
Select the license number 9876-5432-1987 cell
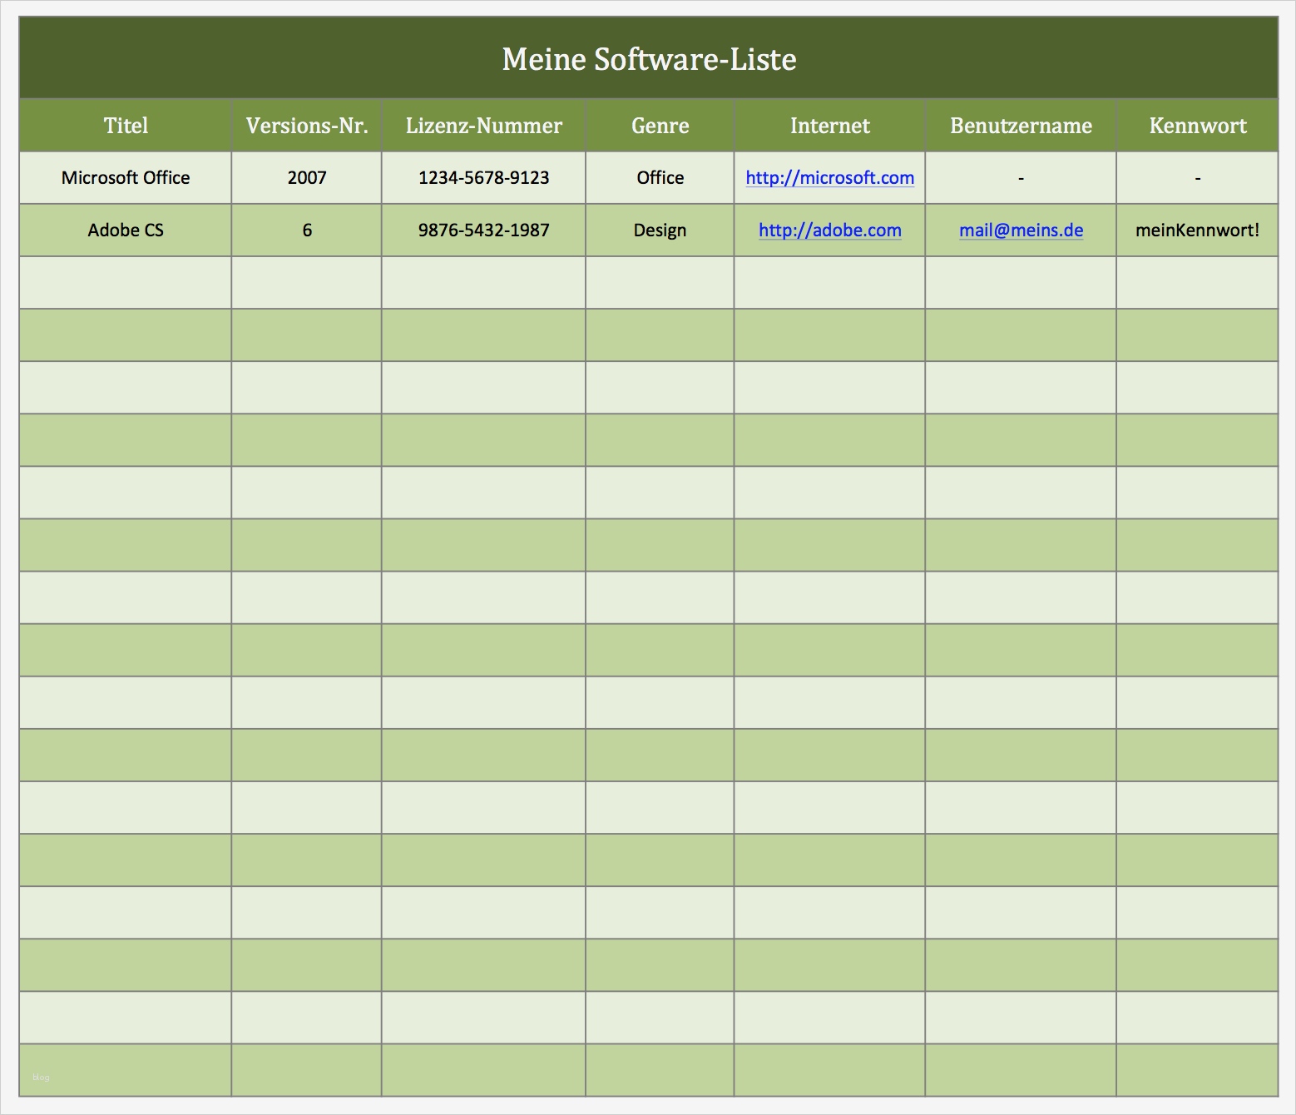(x=483, y=230)
